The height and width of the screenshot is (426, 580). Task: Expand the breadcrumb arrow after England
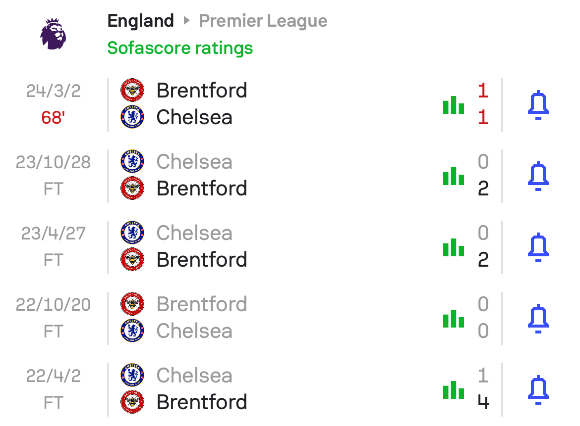[186, 20]
